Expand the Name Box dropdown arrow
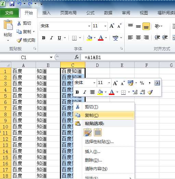The width and height of the screenshot is (175, 179). 51,57
